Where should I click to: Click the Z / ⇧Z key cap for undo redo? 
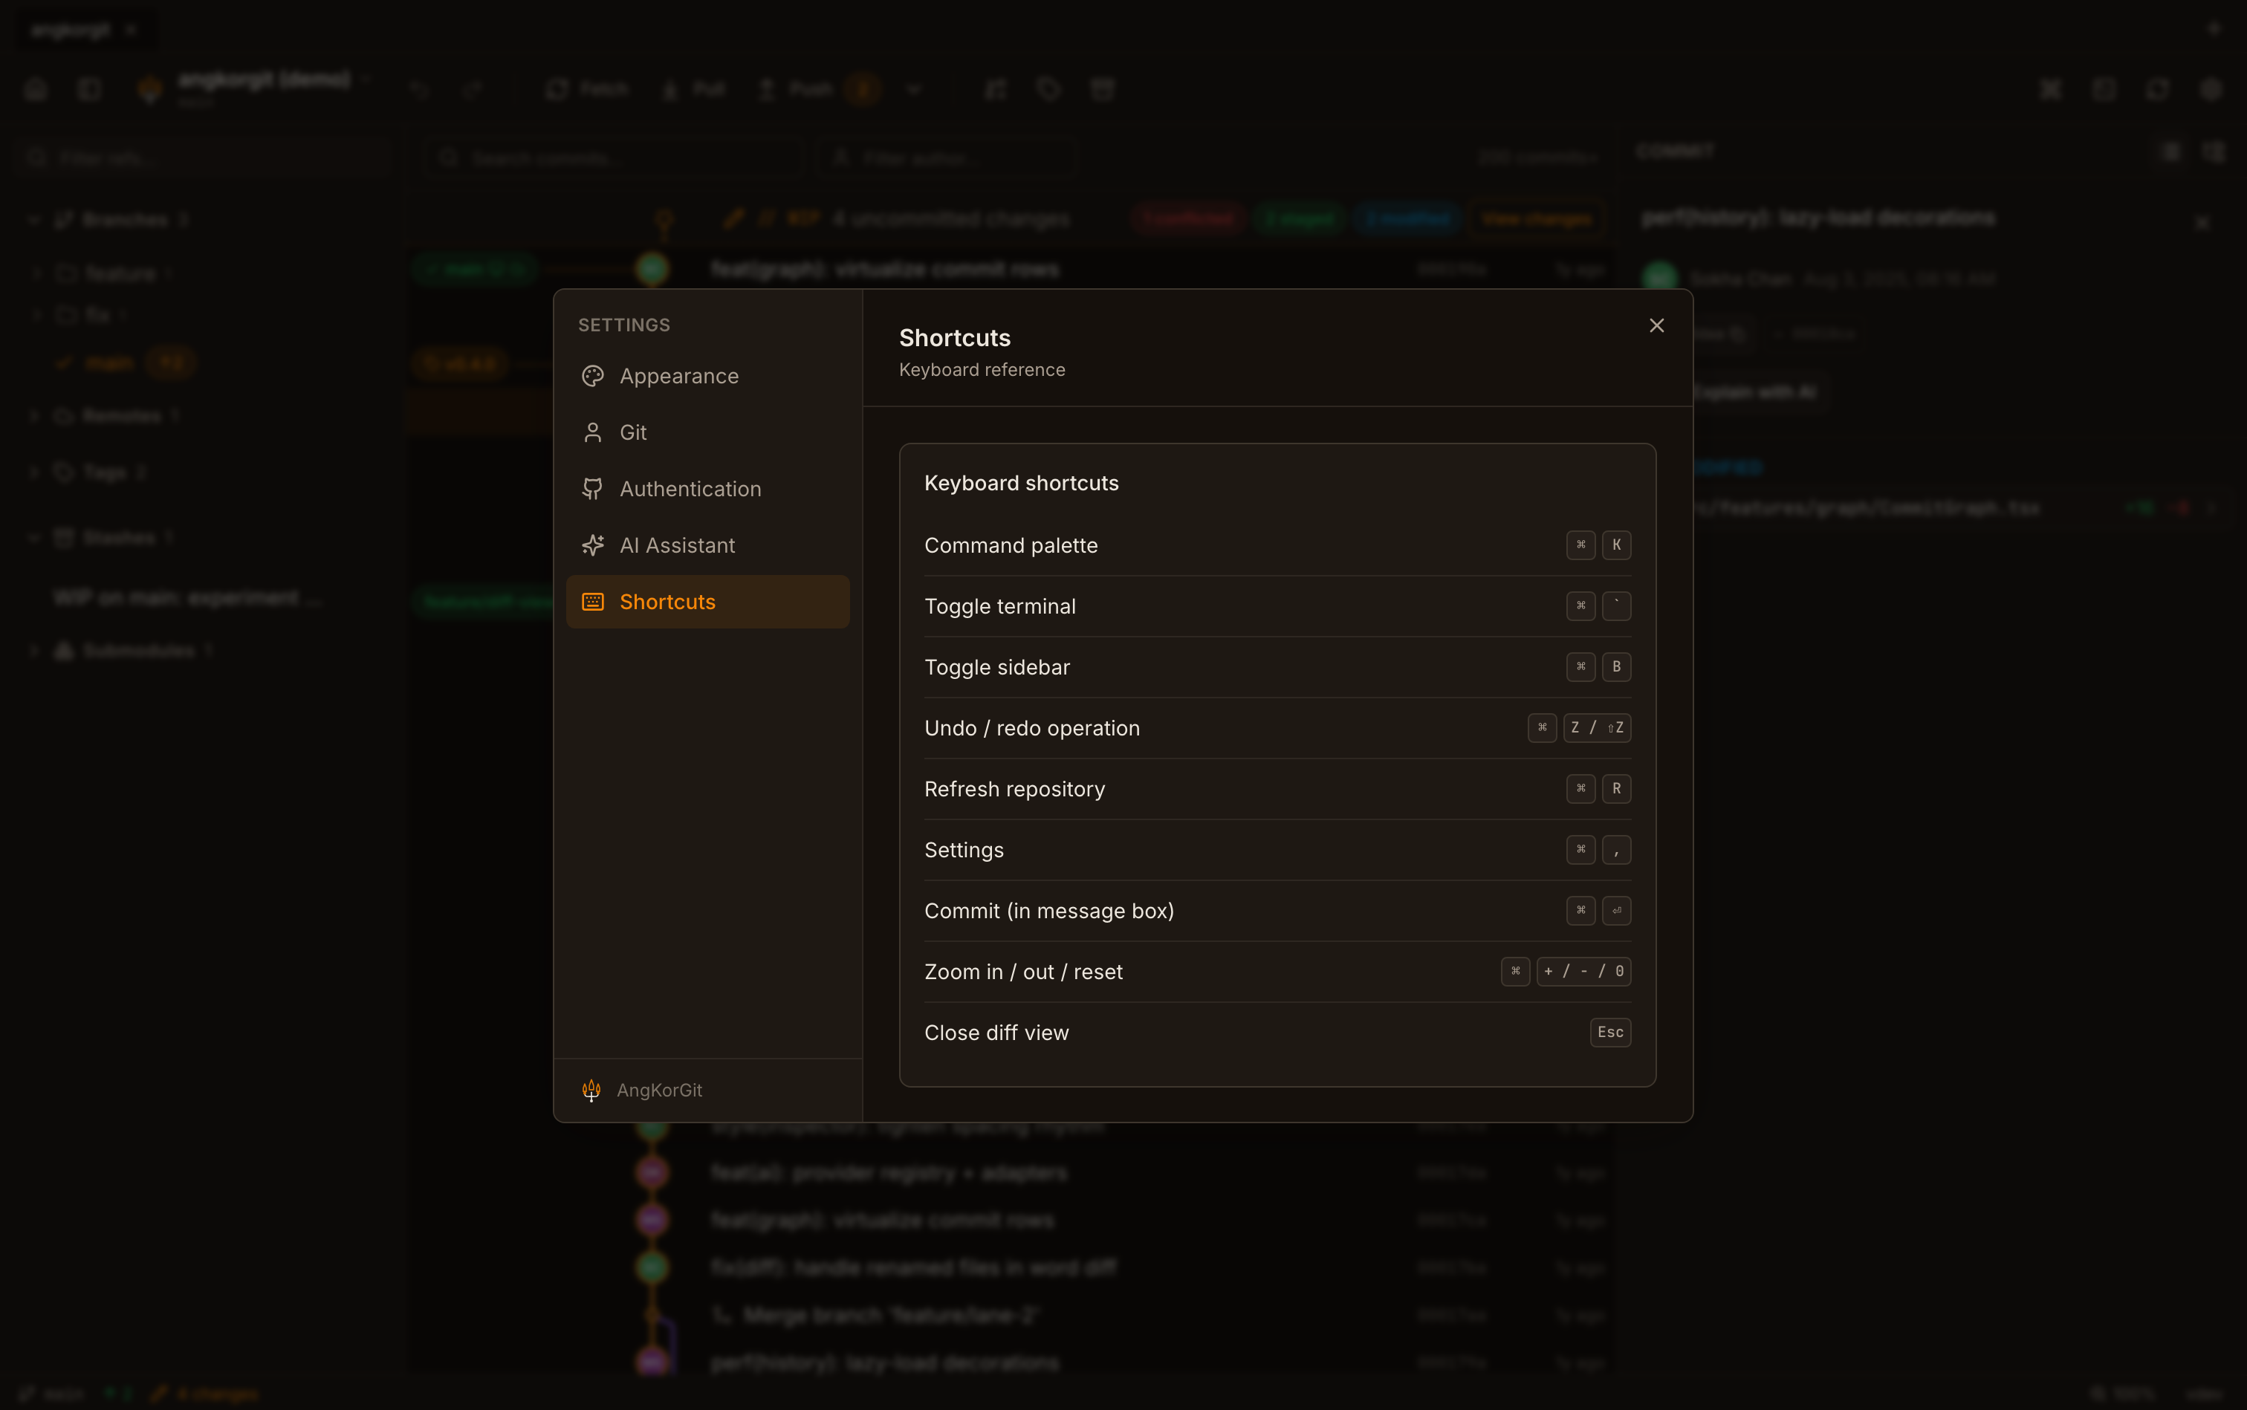[1597, 727]
